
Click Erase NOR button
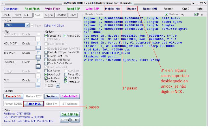(x=13, y=96)
